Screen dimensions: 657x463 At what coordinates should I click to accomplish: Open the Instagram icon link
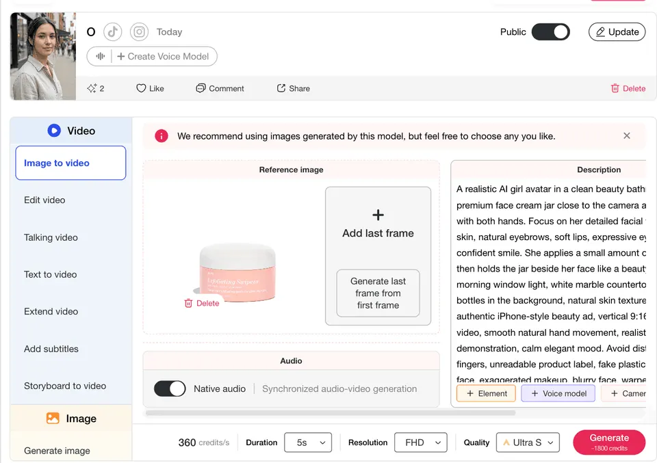click(139, 32)
